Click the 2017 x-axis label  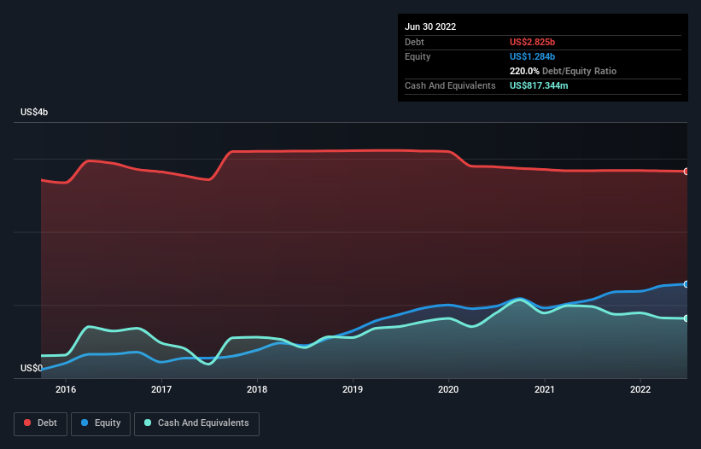(161, 389)
